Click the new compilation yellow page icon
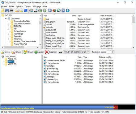This screenshot has height=114, width=136. [3, 11]
